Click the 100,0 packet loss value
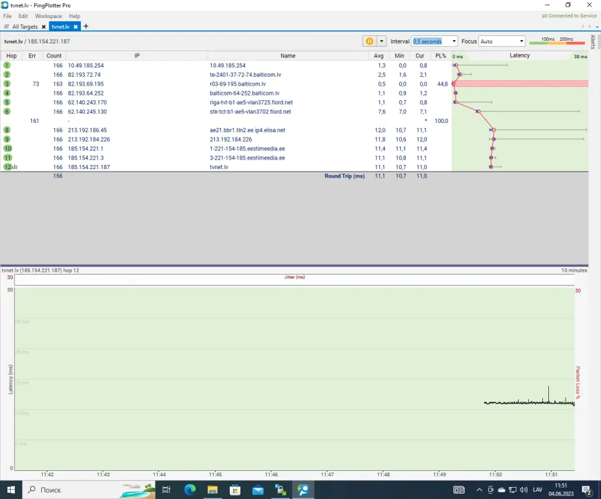This screenshot has width=601, height=499. click(x=441, y=121)
